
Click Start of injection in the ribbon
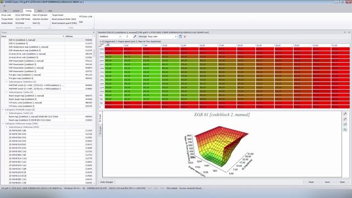point(40,15)
